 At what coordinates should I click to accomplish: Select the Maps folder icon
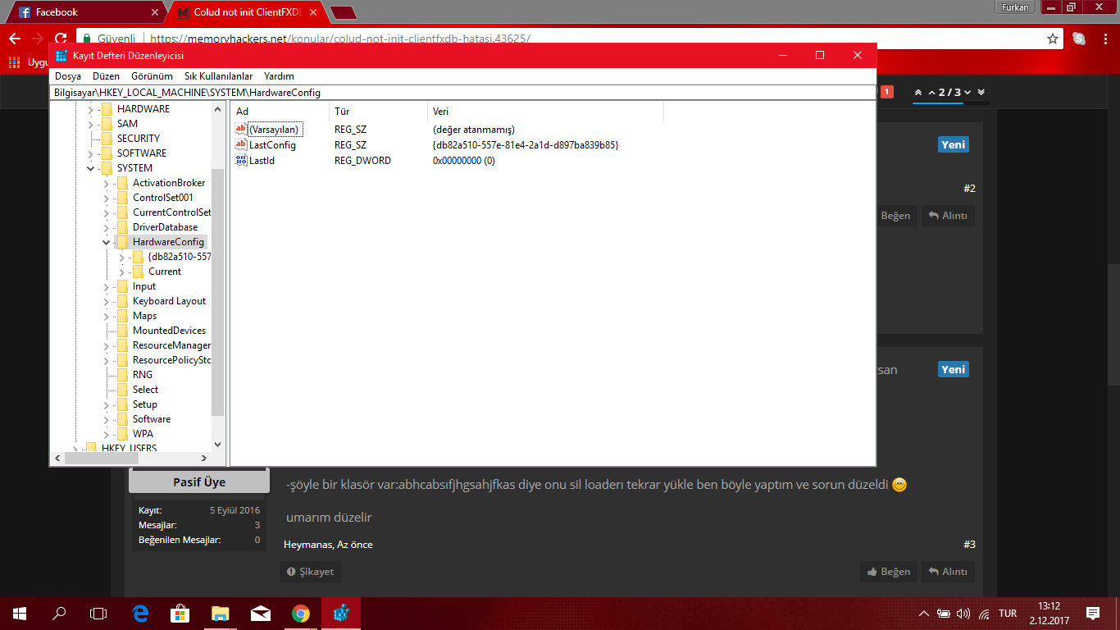pyautogui.click(x=121, y=316)
